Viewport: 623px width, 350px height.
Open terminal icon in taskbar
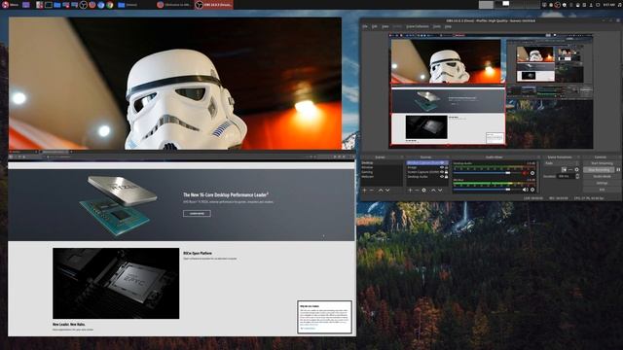tap(48, 5)
